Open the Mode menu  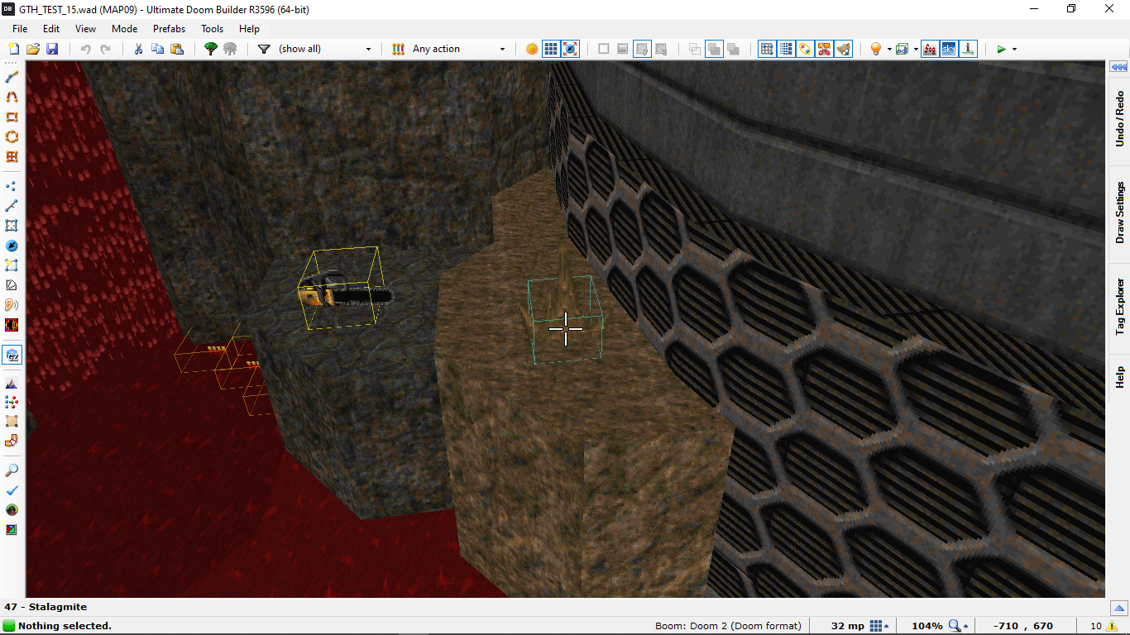(x=125, y=28)
